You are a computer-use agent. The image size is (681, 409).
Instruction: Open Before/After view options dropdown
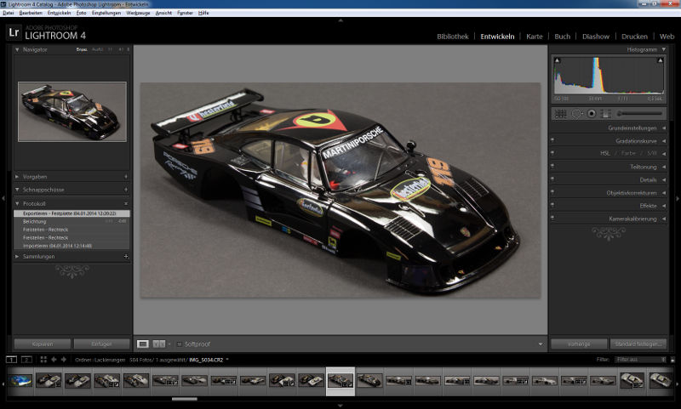pos(169,344)
